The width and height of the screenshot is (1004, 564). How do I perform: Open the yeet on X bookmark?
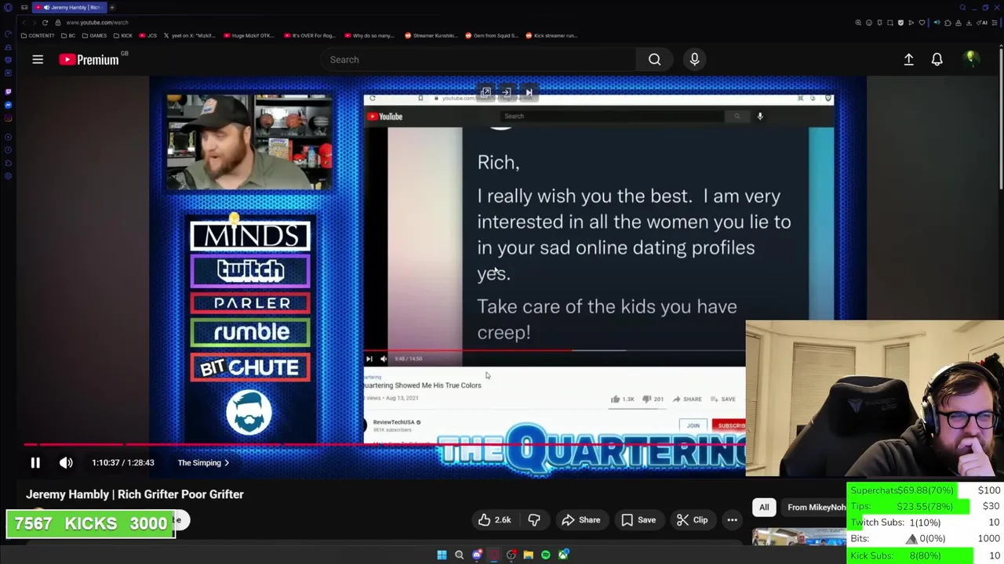(190, 35)
